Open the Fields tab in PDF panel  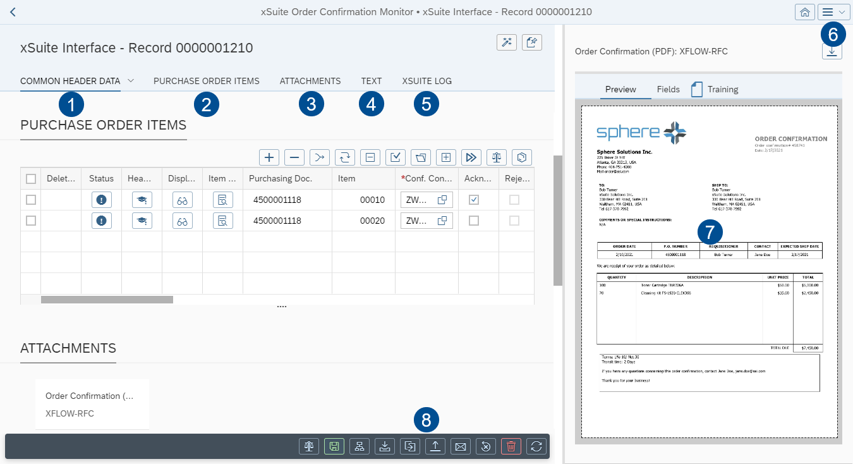[668, 89]
